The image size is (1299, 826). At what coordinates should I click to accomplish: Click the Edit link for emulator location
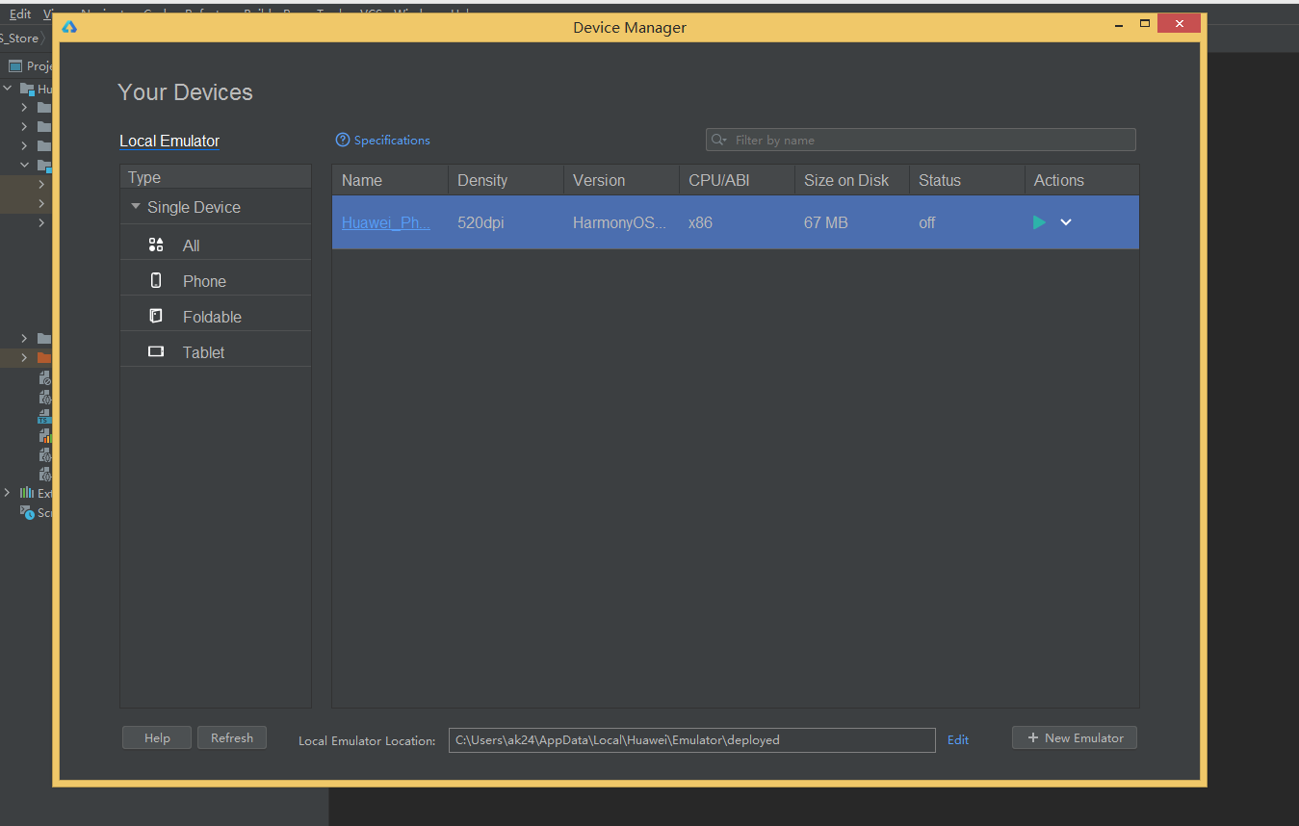click(958, 739)
